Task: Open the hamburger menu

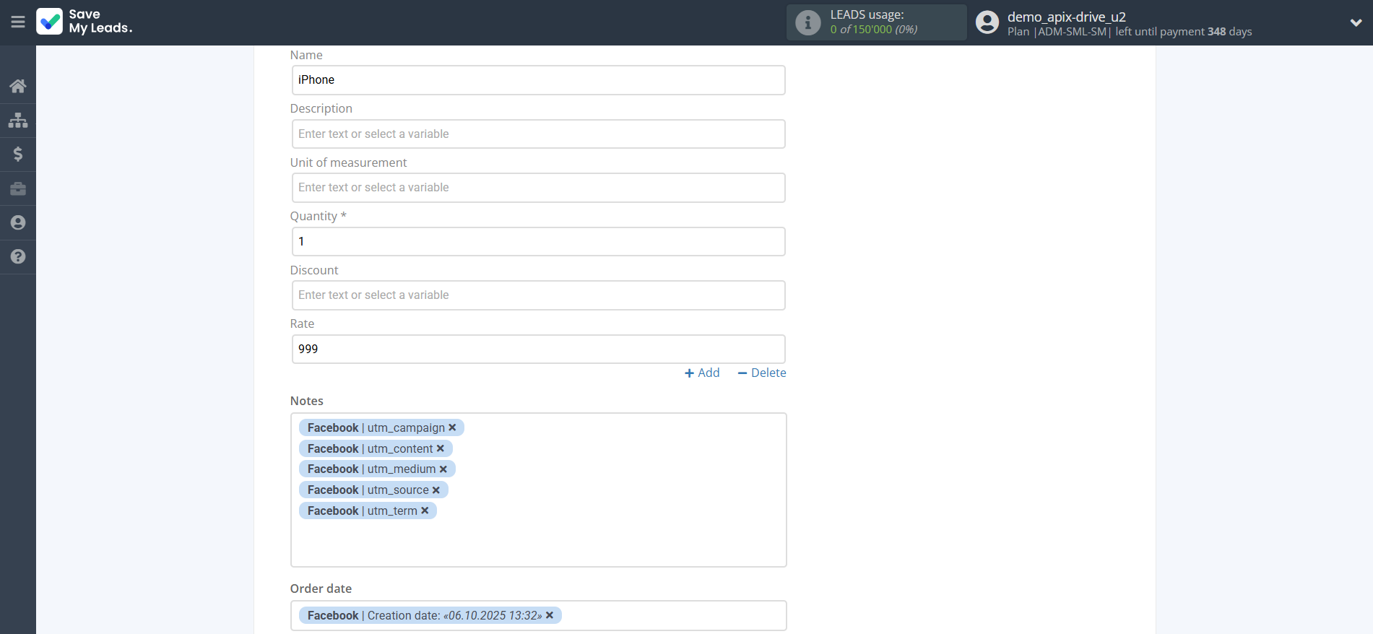Action: click(18, 22)
